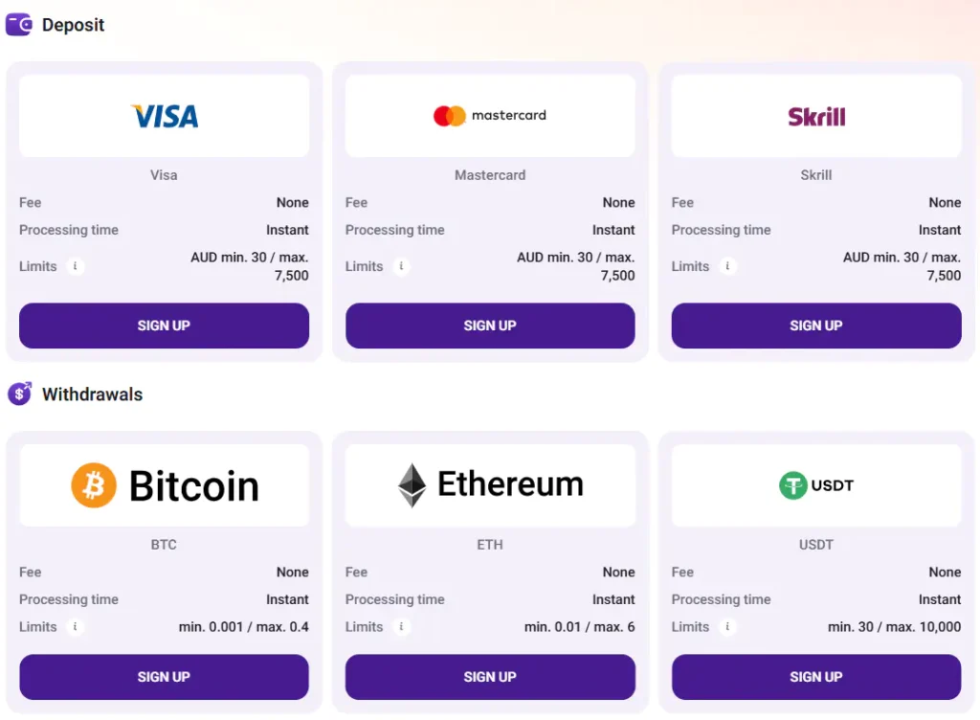980x720 pixels.
Task: Click the Deposit wallet icon
Action: tap(19, 25)
